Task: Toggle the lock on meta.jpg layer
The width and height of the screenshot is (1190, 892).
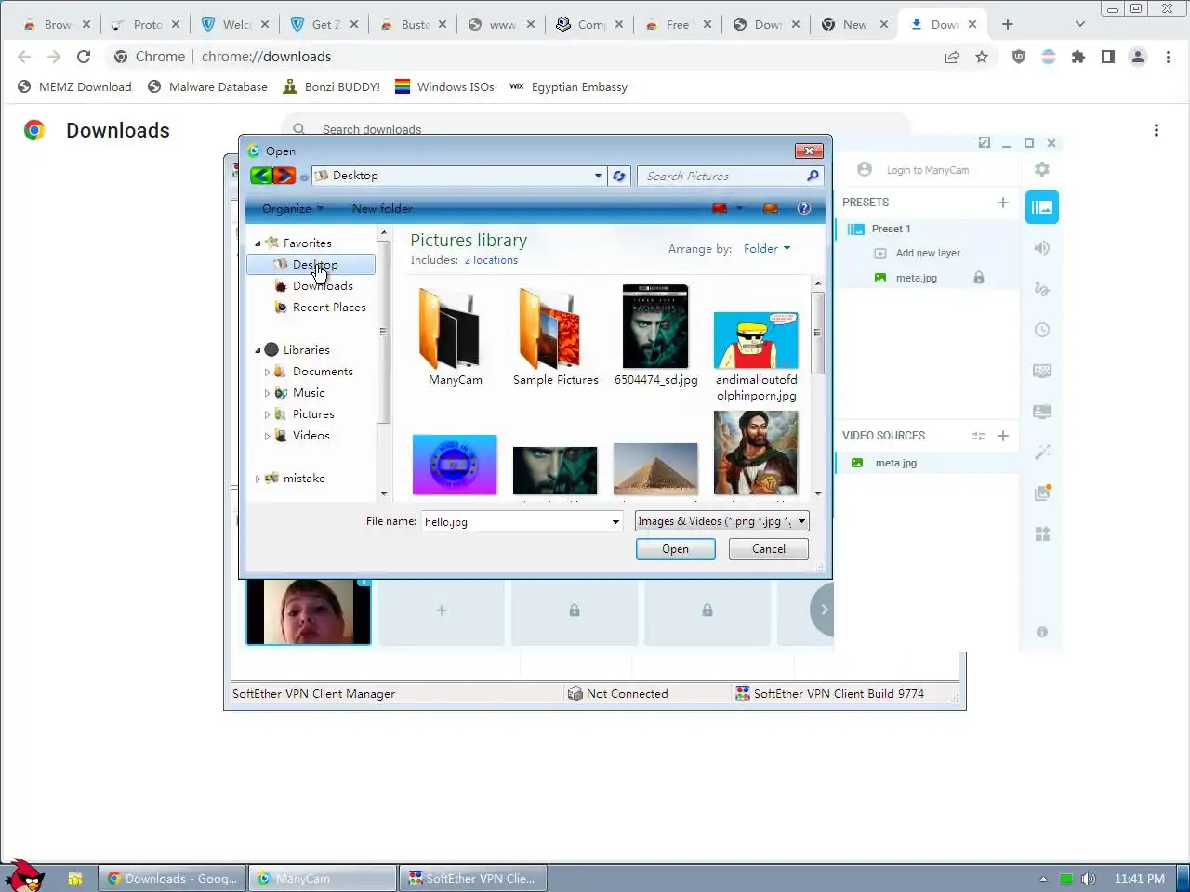Action: 979,278
